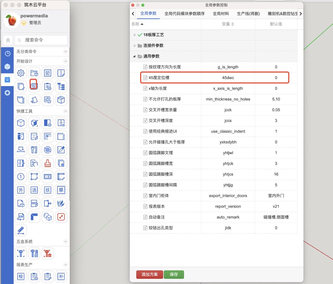Switch to the 全局代码模块参数顺序 tab
This screenshot has height=284, width=333.
pyautogui.click(x=184, y=14)
